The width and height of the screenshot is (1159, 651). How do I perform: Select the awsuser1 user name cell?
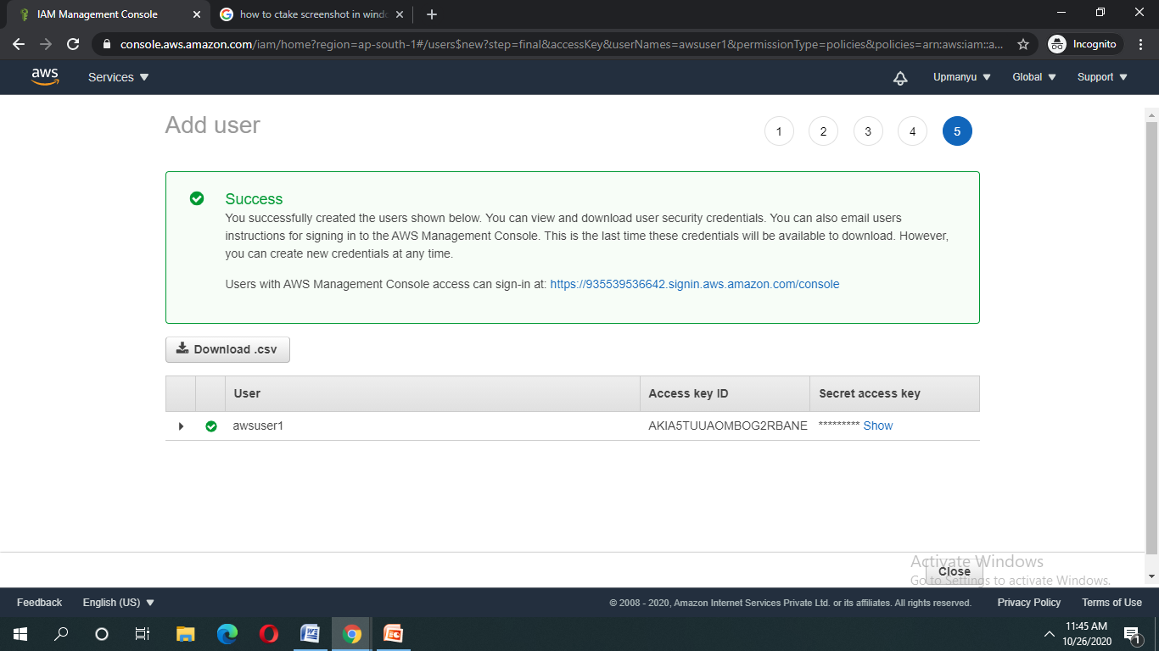coord(258,426)
